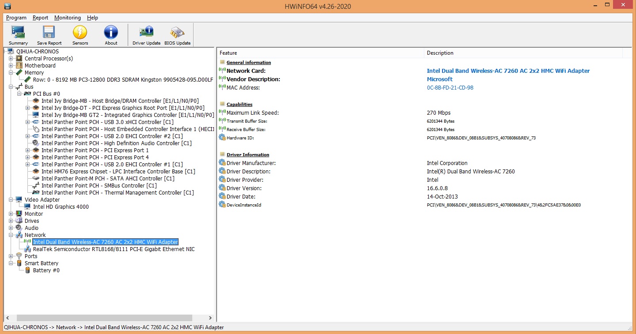Open the Sensors lightning icon
This screenshot has width=636, height=334.
click(80, 32)
